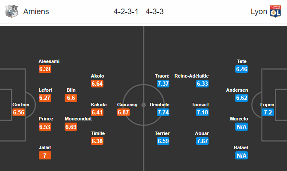Click Aouar's 7.67 rating badge
This screenshot has height=171, width=287.
[202, 141]
